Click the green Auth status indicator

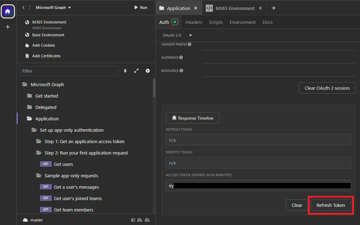175,22
